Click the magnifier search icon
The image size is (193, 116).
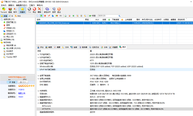[x=119, y=16]
